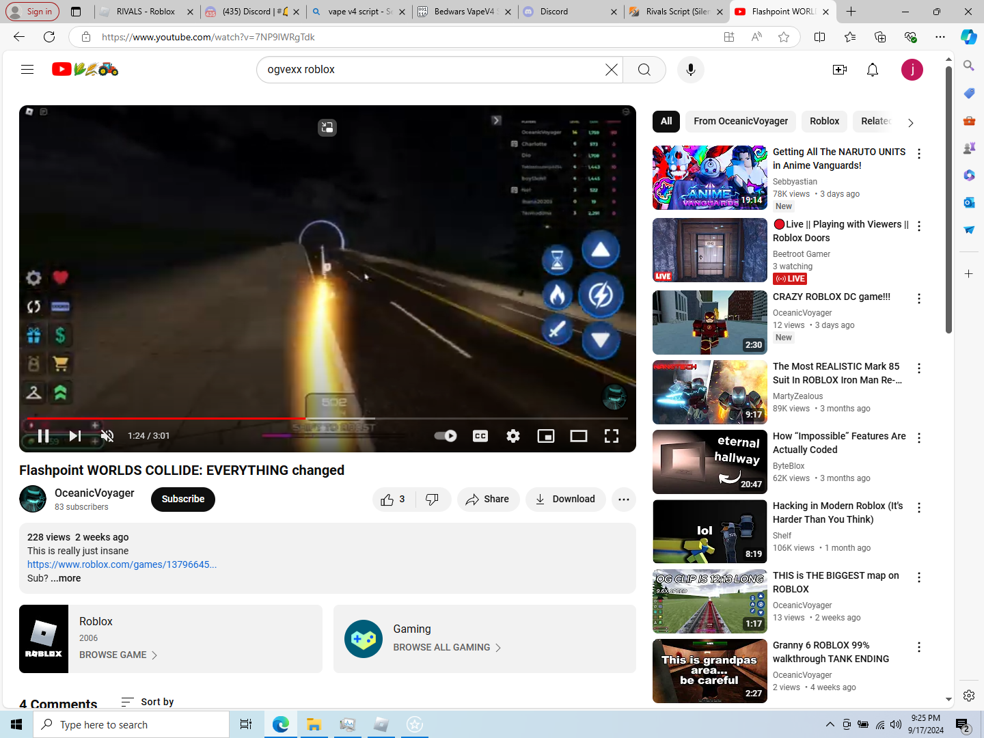Add this page to favorites
This screenshot has height=738, width=984.
click(784, 37)
